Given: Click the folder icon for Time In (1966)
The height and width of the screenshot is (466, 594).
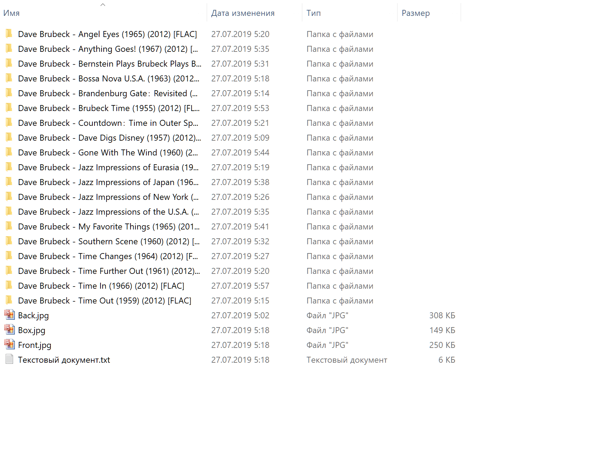Looking at the screenshot, I should [x=9, y=286].
